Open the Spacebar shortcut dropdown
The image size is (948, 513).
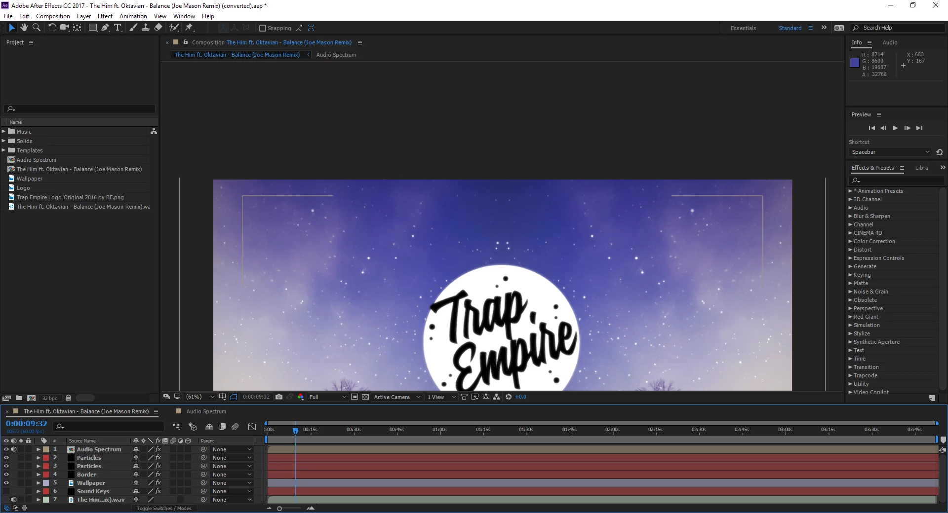tap(890, 152)
